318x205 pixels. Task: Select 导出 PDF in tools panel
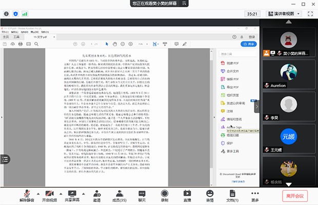232,88
